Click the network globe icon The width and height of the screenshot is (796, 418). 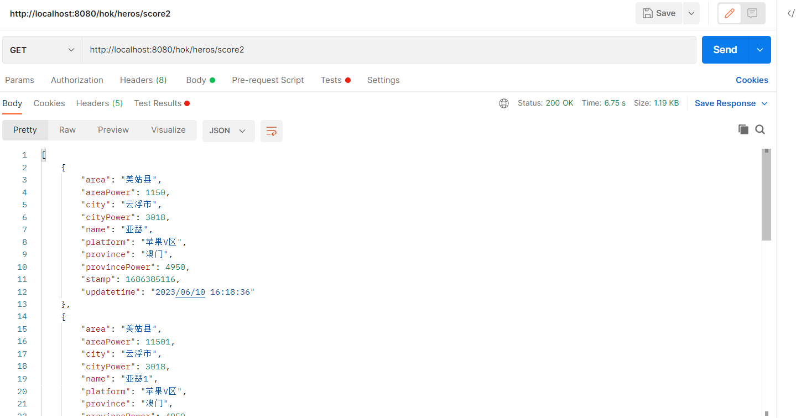click(x=503, y=103)
